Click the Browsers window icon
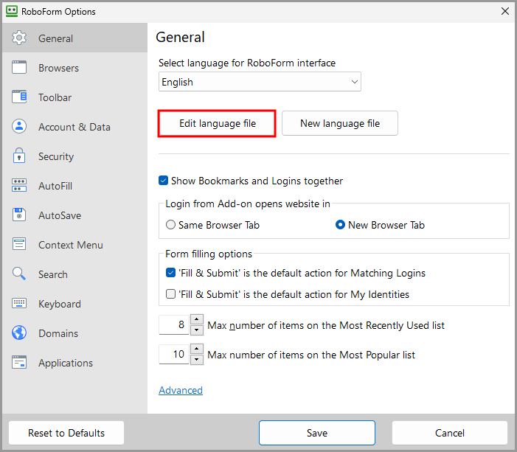517x452 pixels. (19, 67)
